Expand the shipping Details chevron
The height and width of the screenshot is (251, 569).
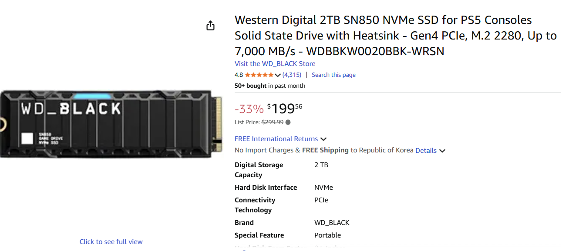tap(442, 151)
